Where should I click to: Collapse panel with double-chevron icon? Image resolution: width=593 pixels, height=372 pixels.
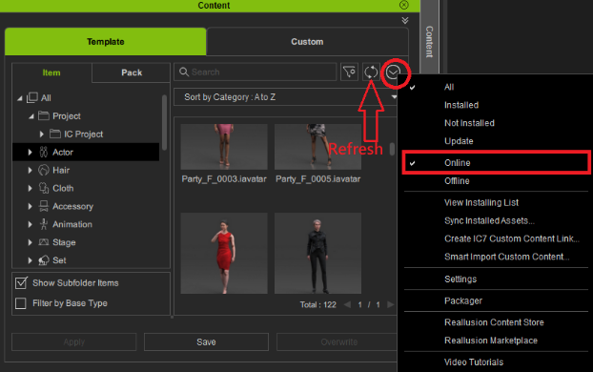coord(404,20)
